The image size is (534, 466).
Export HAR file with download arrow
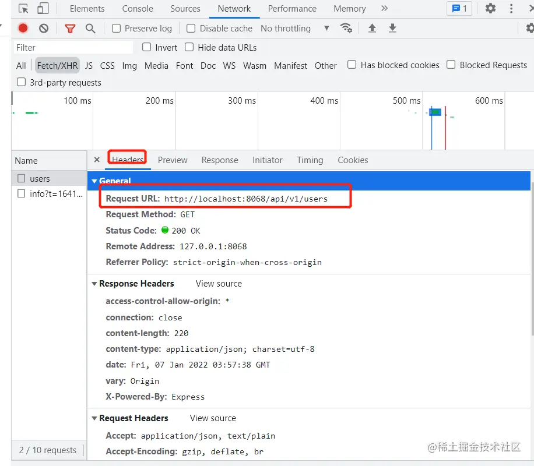point(393,28)
